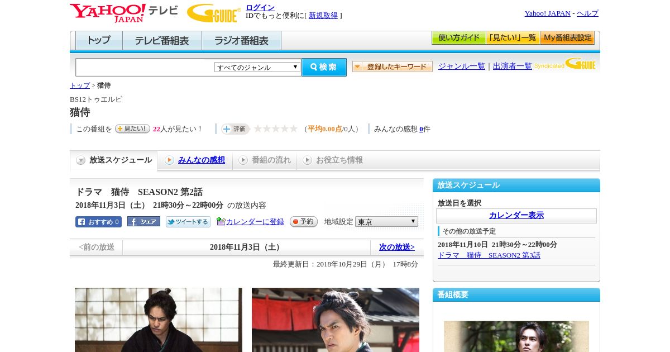Follow the トップ breadcrumb link

pyautogui.click(x=79, y=85)
